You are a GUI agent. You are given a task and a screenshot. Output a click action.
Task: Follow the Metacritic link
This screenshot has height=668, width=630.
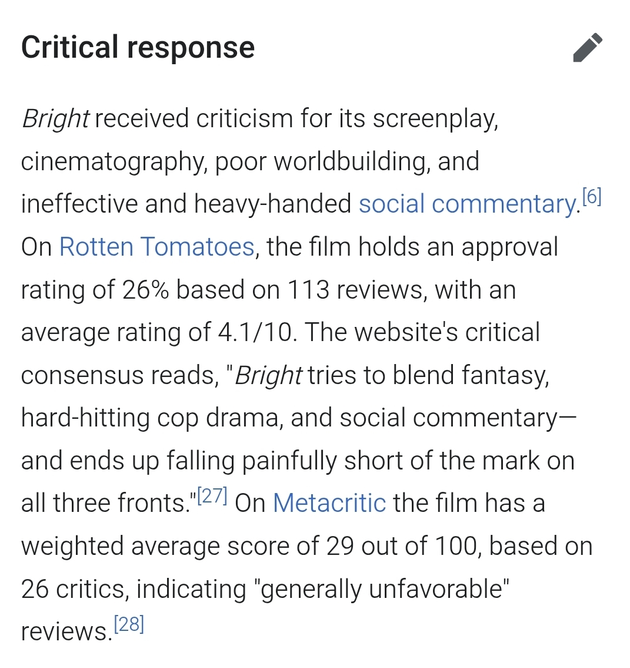point(329,504)
